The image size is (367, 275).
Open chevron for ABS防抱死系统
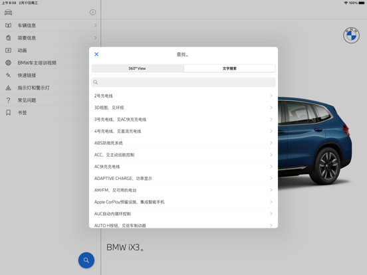click(271, 143)
